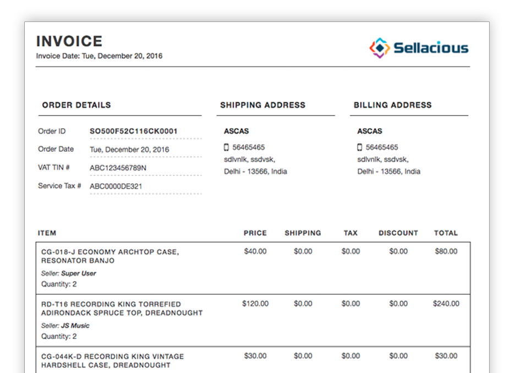Open the Super User seller link
This screenshot has width=509, height=373.
tap(78, 273)
